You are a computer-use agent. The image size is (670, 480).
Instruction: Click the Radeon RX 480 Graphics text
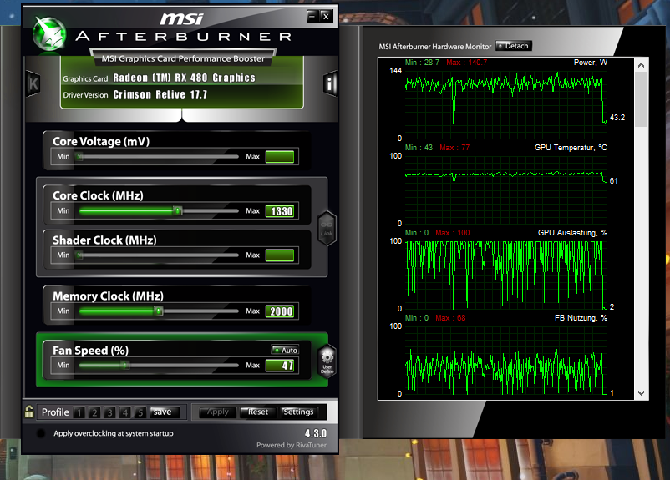click(x=184, y=78)
